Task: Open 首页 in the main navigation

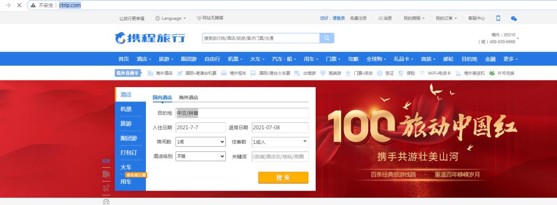Action: (x=124, y=59)
